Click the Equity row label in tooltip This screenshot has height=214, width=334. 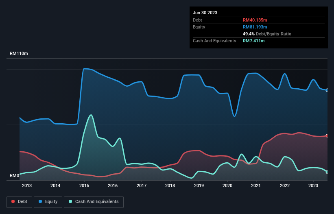coord(199,27)
